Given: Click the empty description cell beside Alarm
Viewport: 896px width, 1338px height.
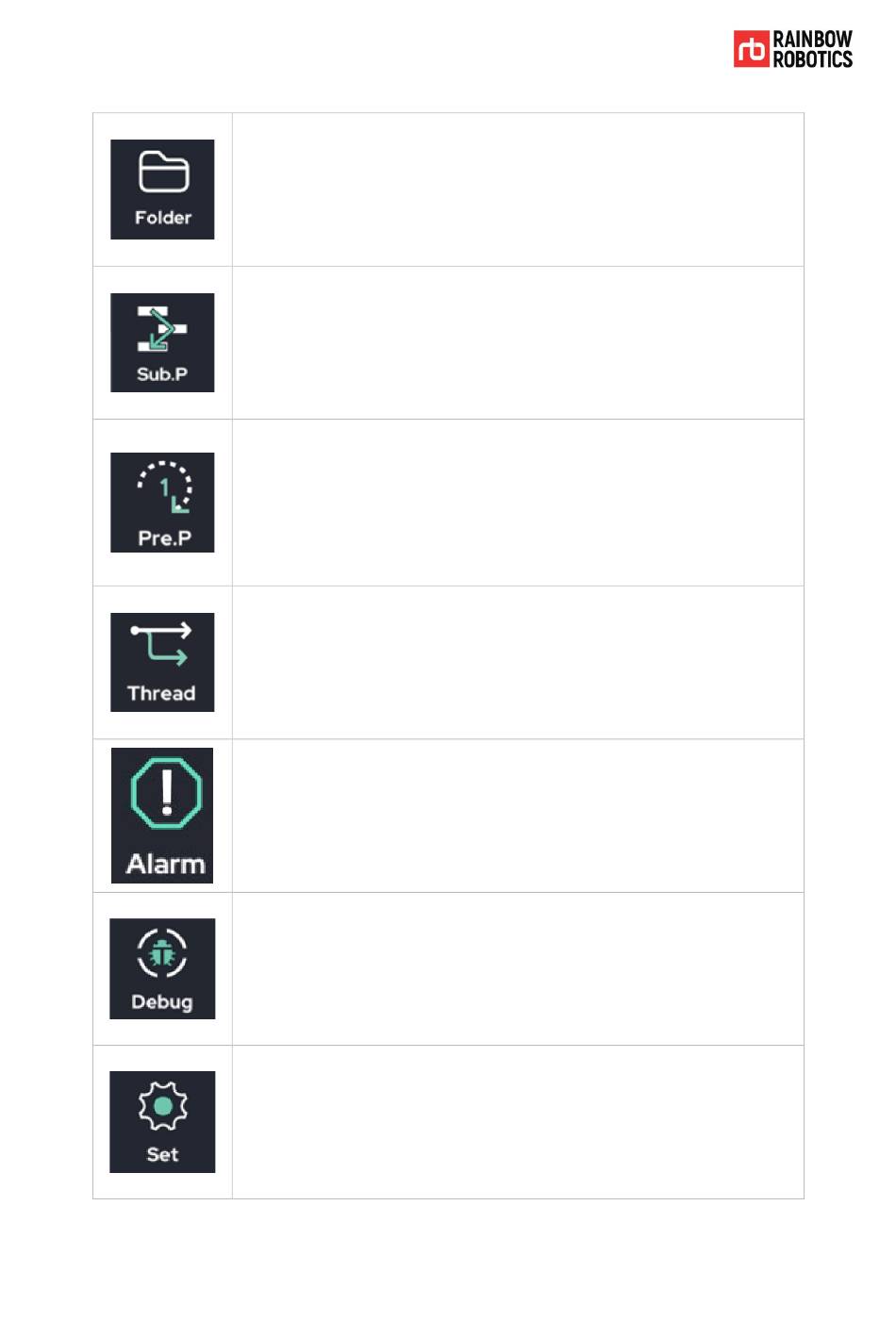Looking at the screenshot, I should pos(518,816).
